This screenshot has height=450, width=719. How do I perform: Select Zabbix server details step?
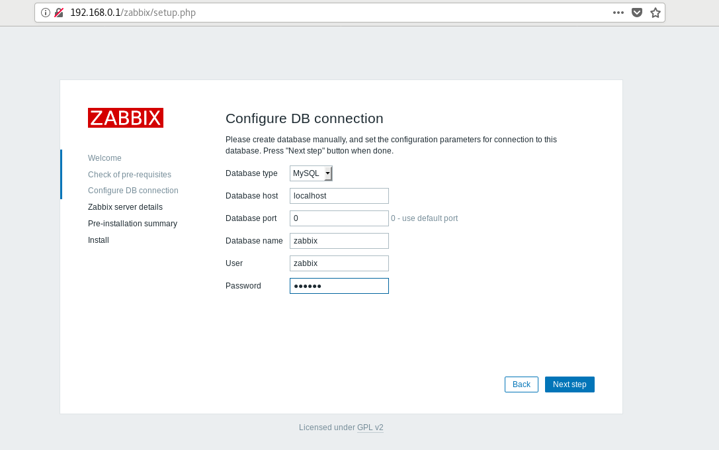125,207
